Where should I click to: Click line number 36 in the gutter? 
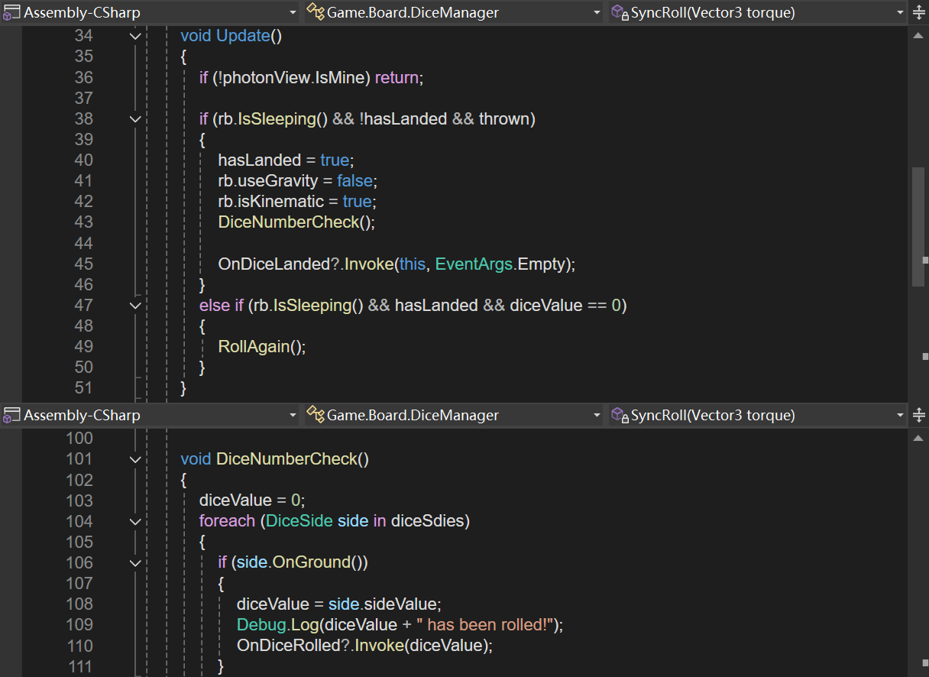point(83,77)
